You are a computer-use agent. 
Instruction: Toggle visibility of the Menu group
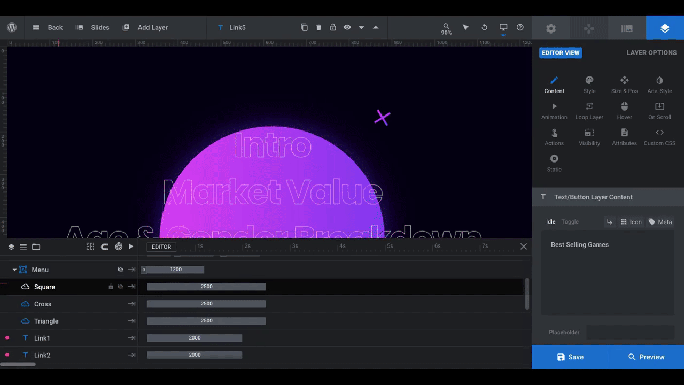pos(120,269)
